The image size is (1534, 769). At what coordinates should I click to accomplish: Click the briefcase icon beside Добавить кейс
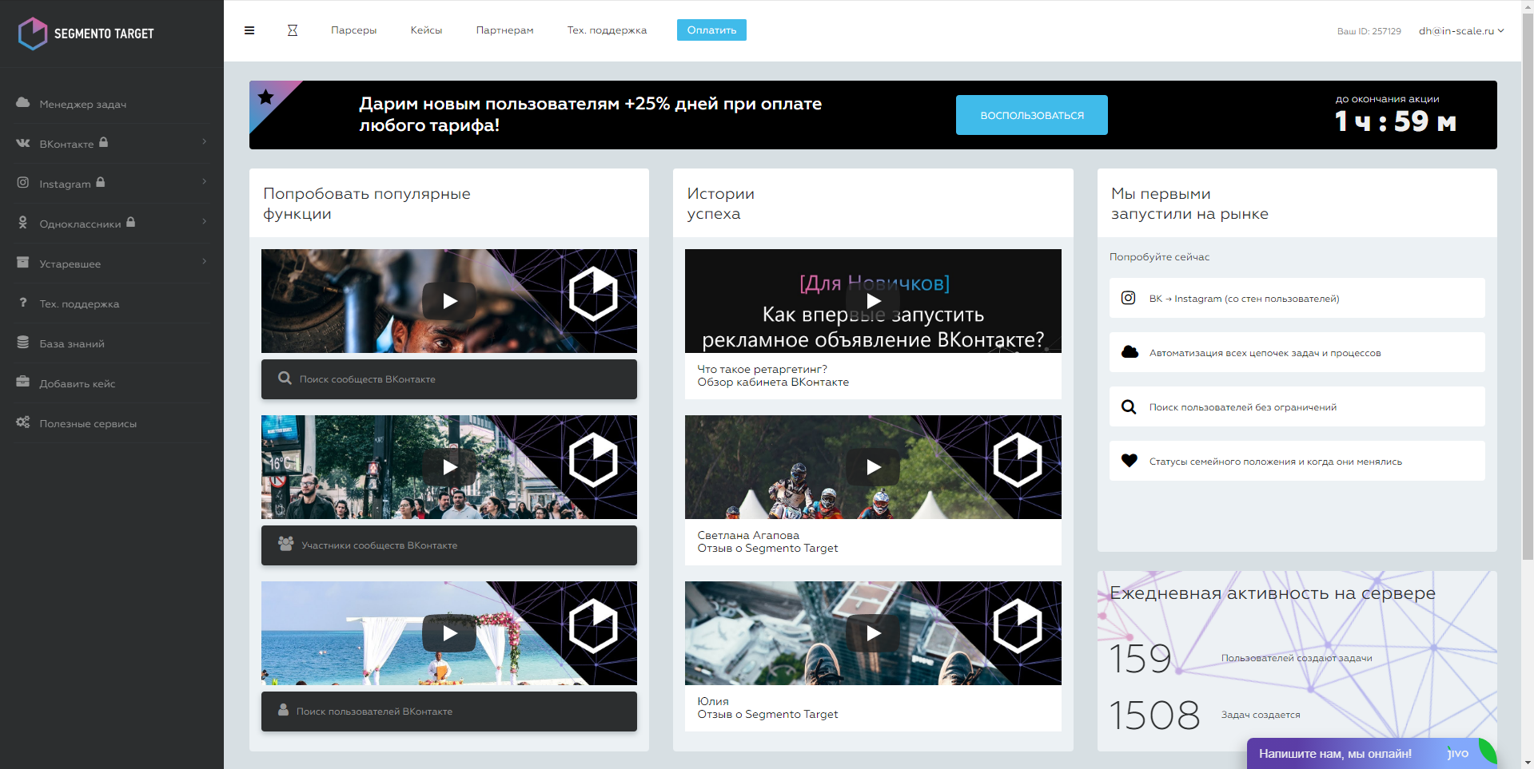[23, 383]
